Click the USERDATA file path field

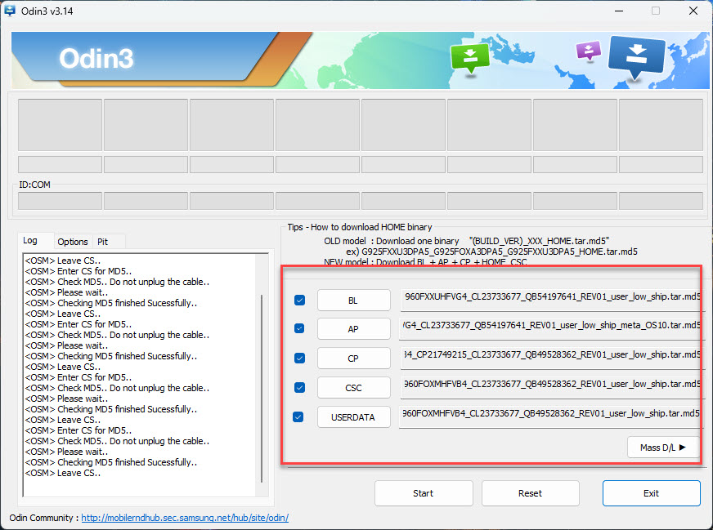(x=550, y=414)
